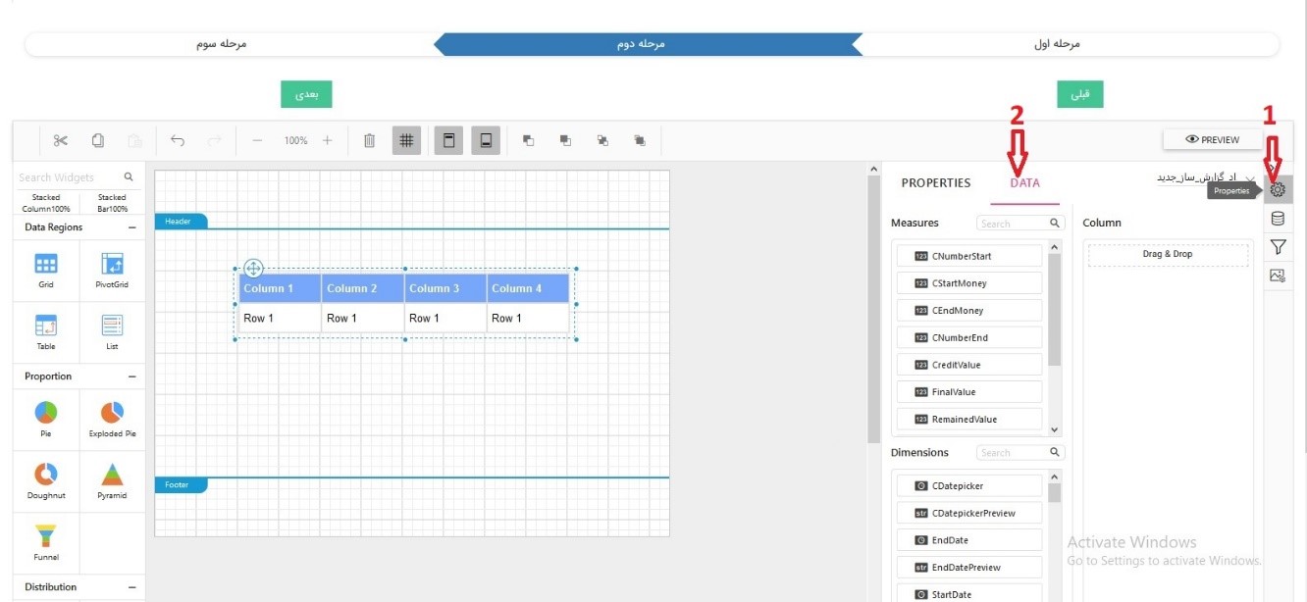Open the Data database icon
This screenshot has width=1307, height=602.
click(1278, 219)
